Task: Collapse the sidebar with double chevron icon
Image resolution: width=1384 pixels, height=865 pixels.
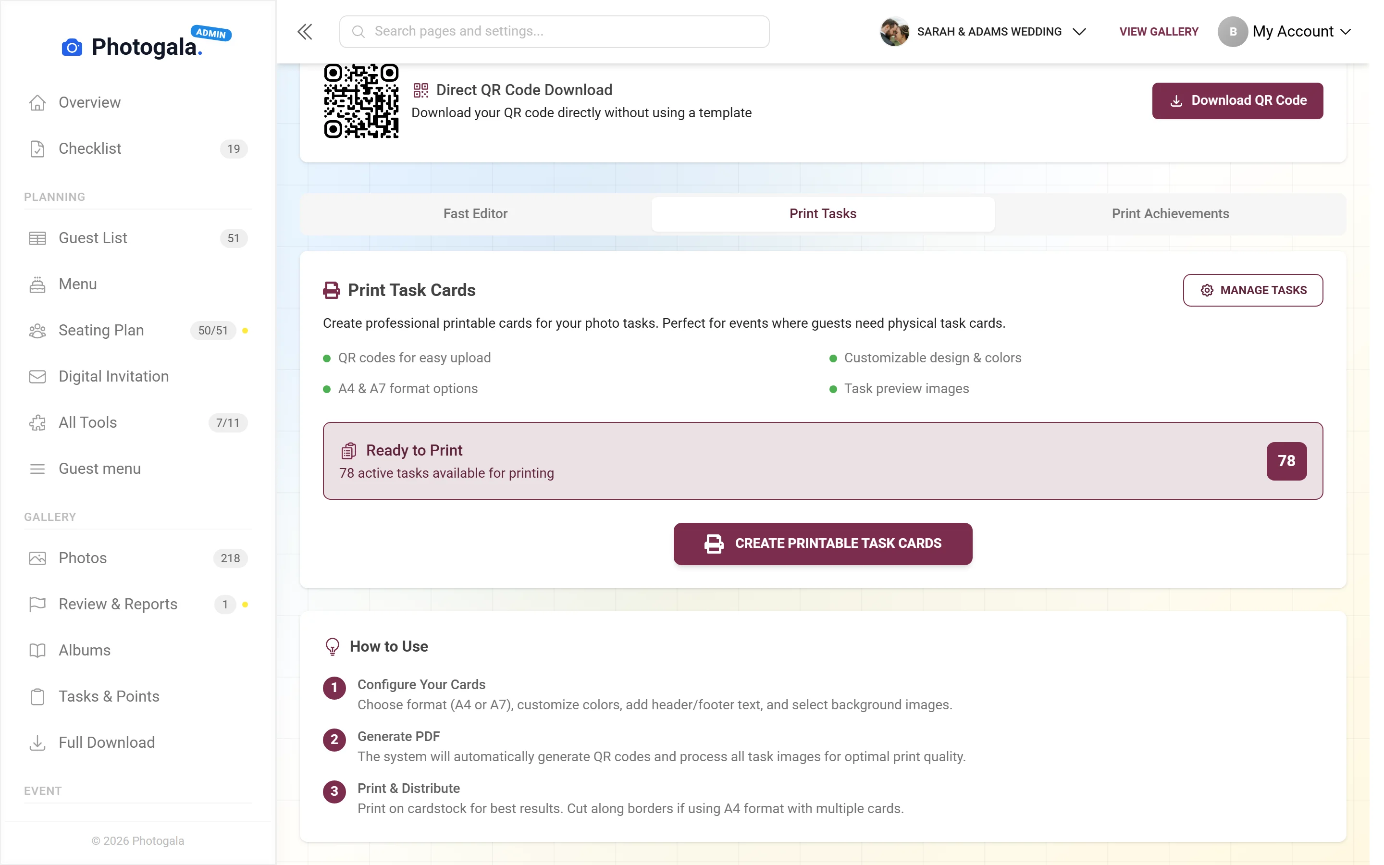Action: tap(305, 31)
